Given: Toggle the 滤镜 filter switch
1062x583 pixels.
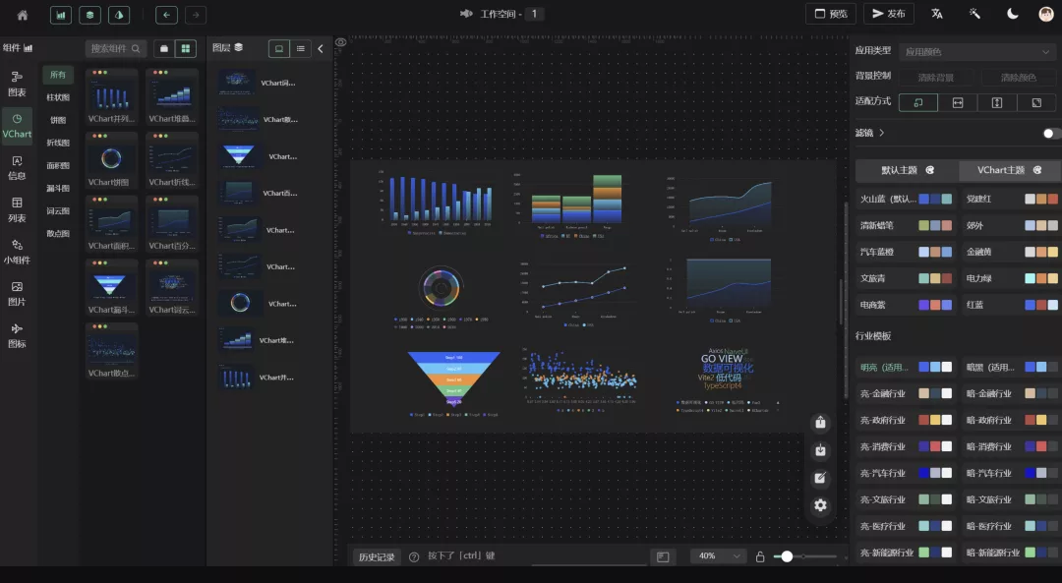Looking at the screenshot, I should [x=1050, y=133].
